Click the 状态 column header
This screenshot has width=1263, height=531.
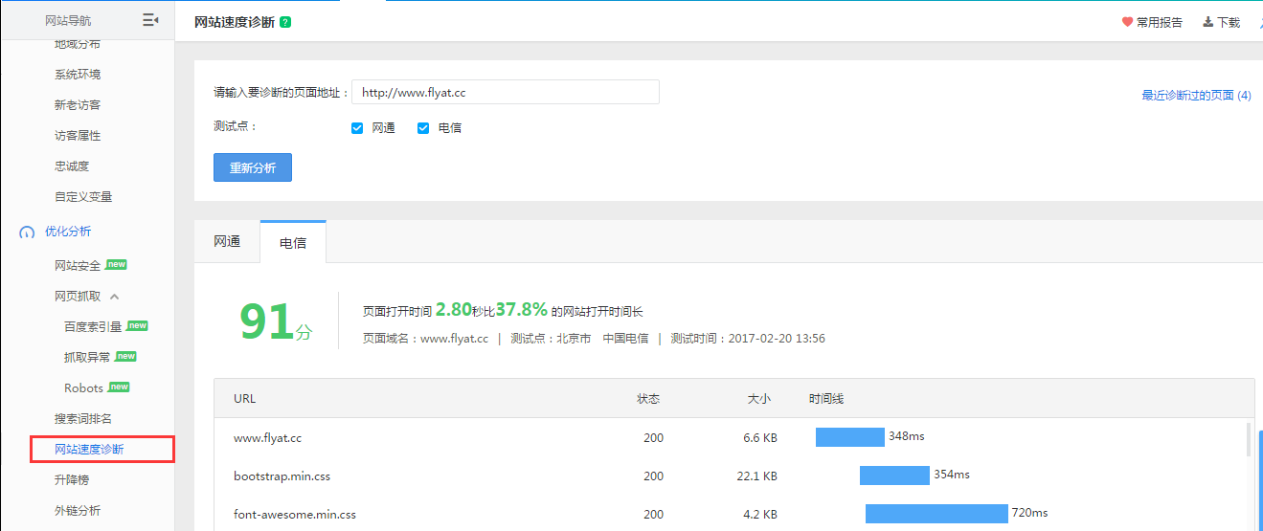pyautogui.click(x=649, y=399)
